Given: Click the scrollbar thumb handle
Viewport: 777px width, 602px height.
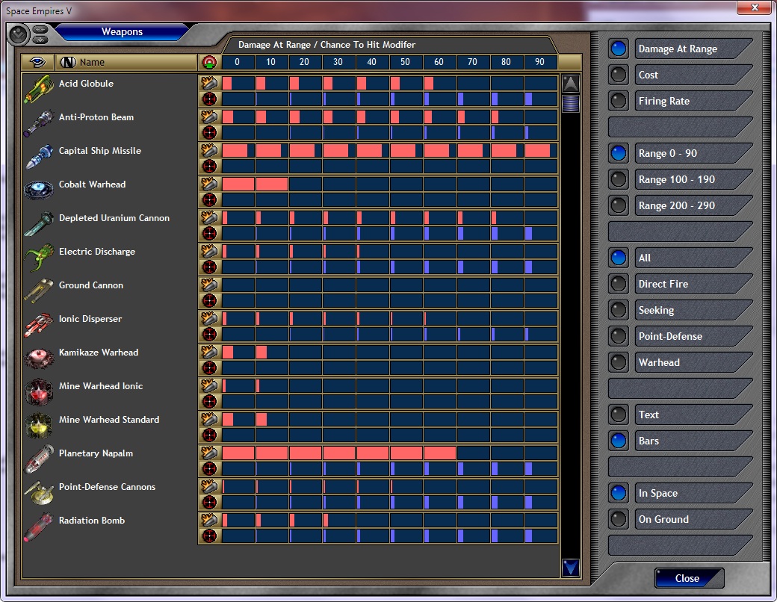Looking at the screenshot, I should (x=570, y=104).
